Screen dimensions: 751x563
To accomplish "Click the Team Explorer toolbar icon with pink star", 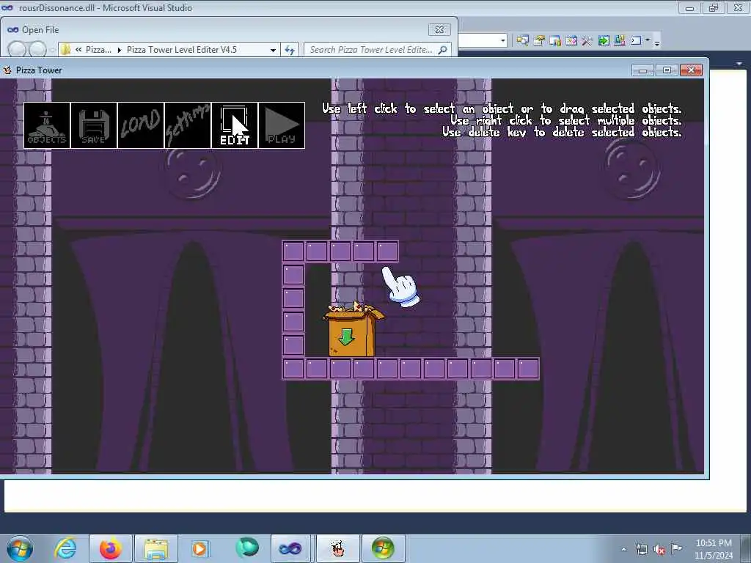I will coord(571,41).
